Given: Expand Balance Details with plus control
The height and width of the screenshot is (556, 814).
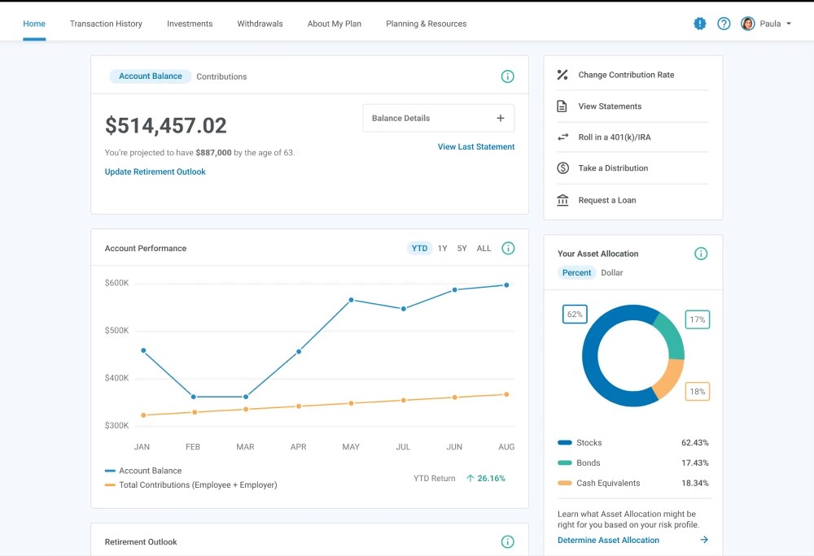Looking at the screenshot, I should click(501, 117).
